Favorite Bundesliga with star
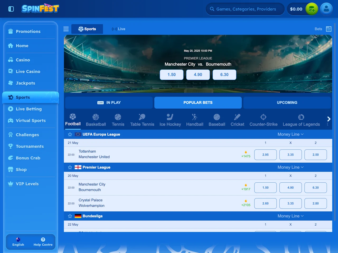The width and height of the screenshot is (338, 253). (70, 216)
